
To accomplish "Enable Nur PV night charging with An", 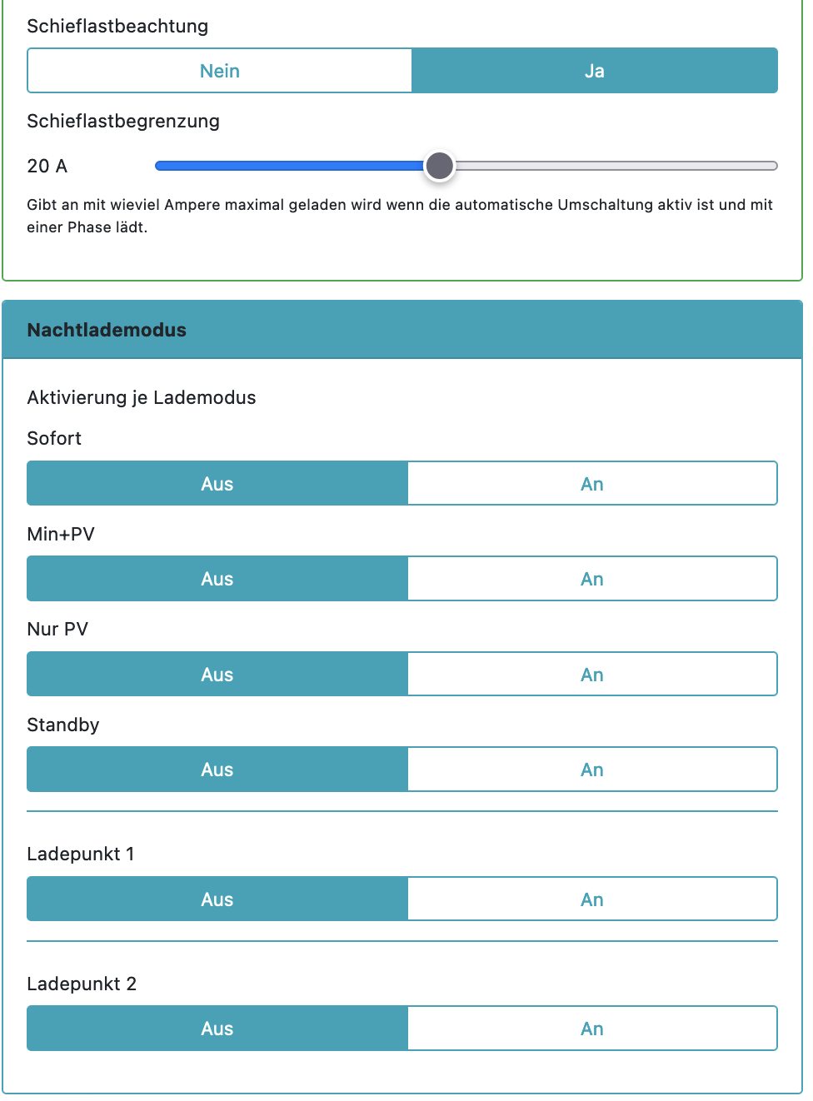I will point(592,675).
